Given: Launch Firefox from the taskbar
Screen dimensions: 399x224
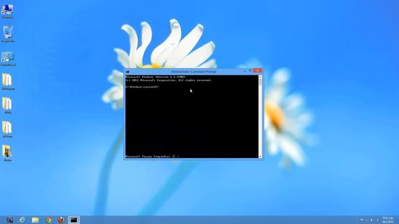Looking at the screenshot, I should click(61, 220).
